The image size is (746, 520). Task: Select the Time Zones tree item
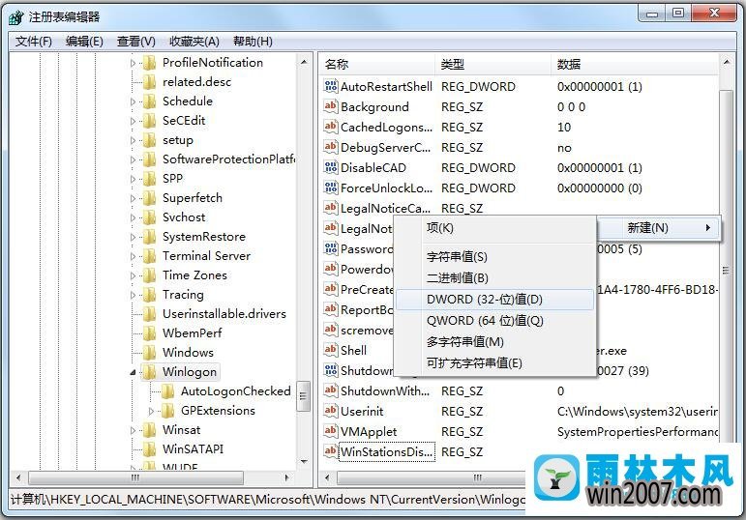[194, 275]
